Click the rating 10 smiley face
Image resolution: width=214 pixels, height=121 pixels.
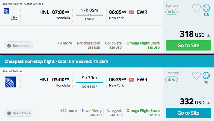pyautogui.click(x=206, y=76)
